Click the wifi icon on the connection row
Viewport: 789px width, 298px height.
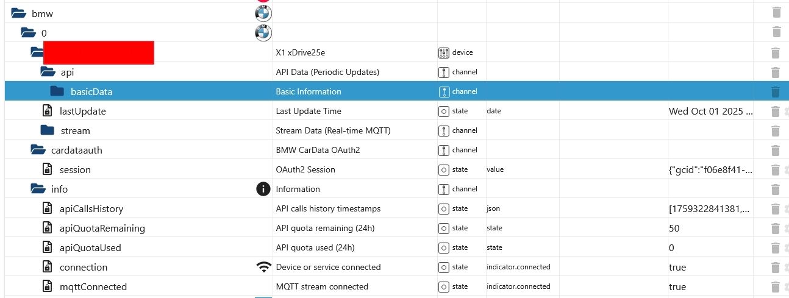coord(263,267)
